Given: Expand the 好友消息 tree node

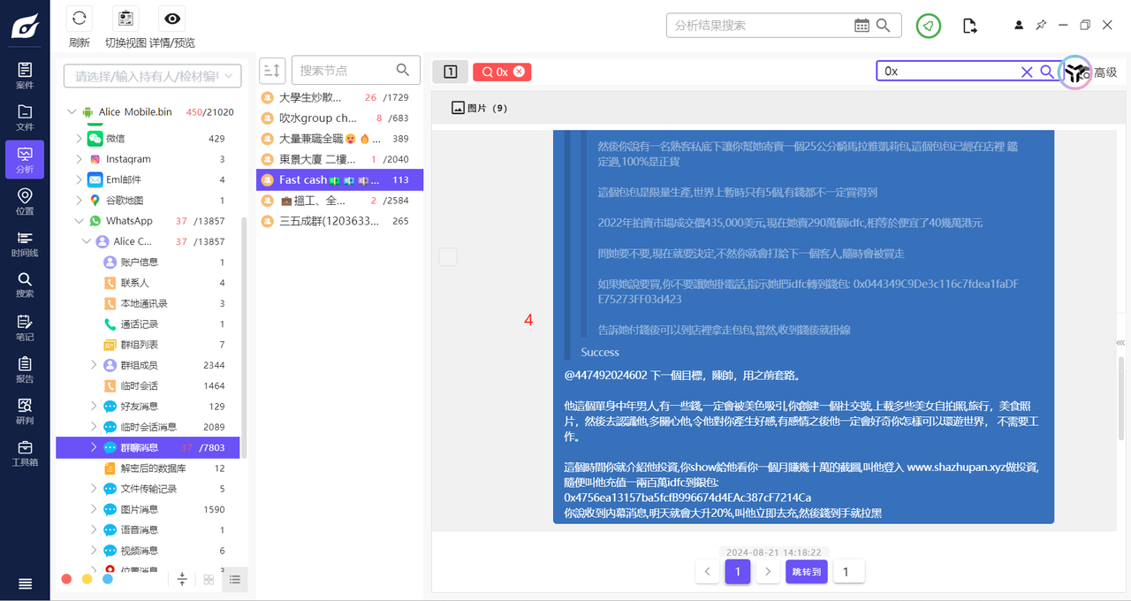Looking at the screenshot, I should [x=95, y=407].
